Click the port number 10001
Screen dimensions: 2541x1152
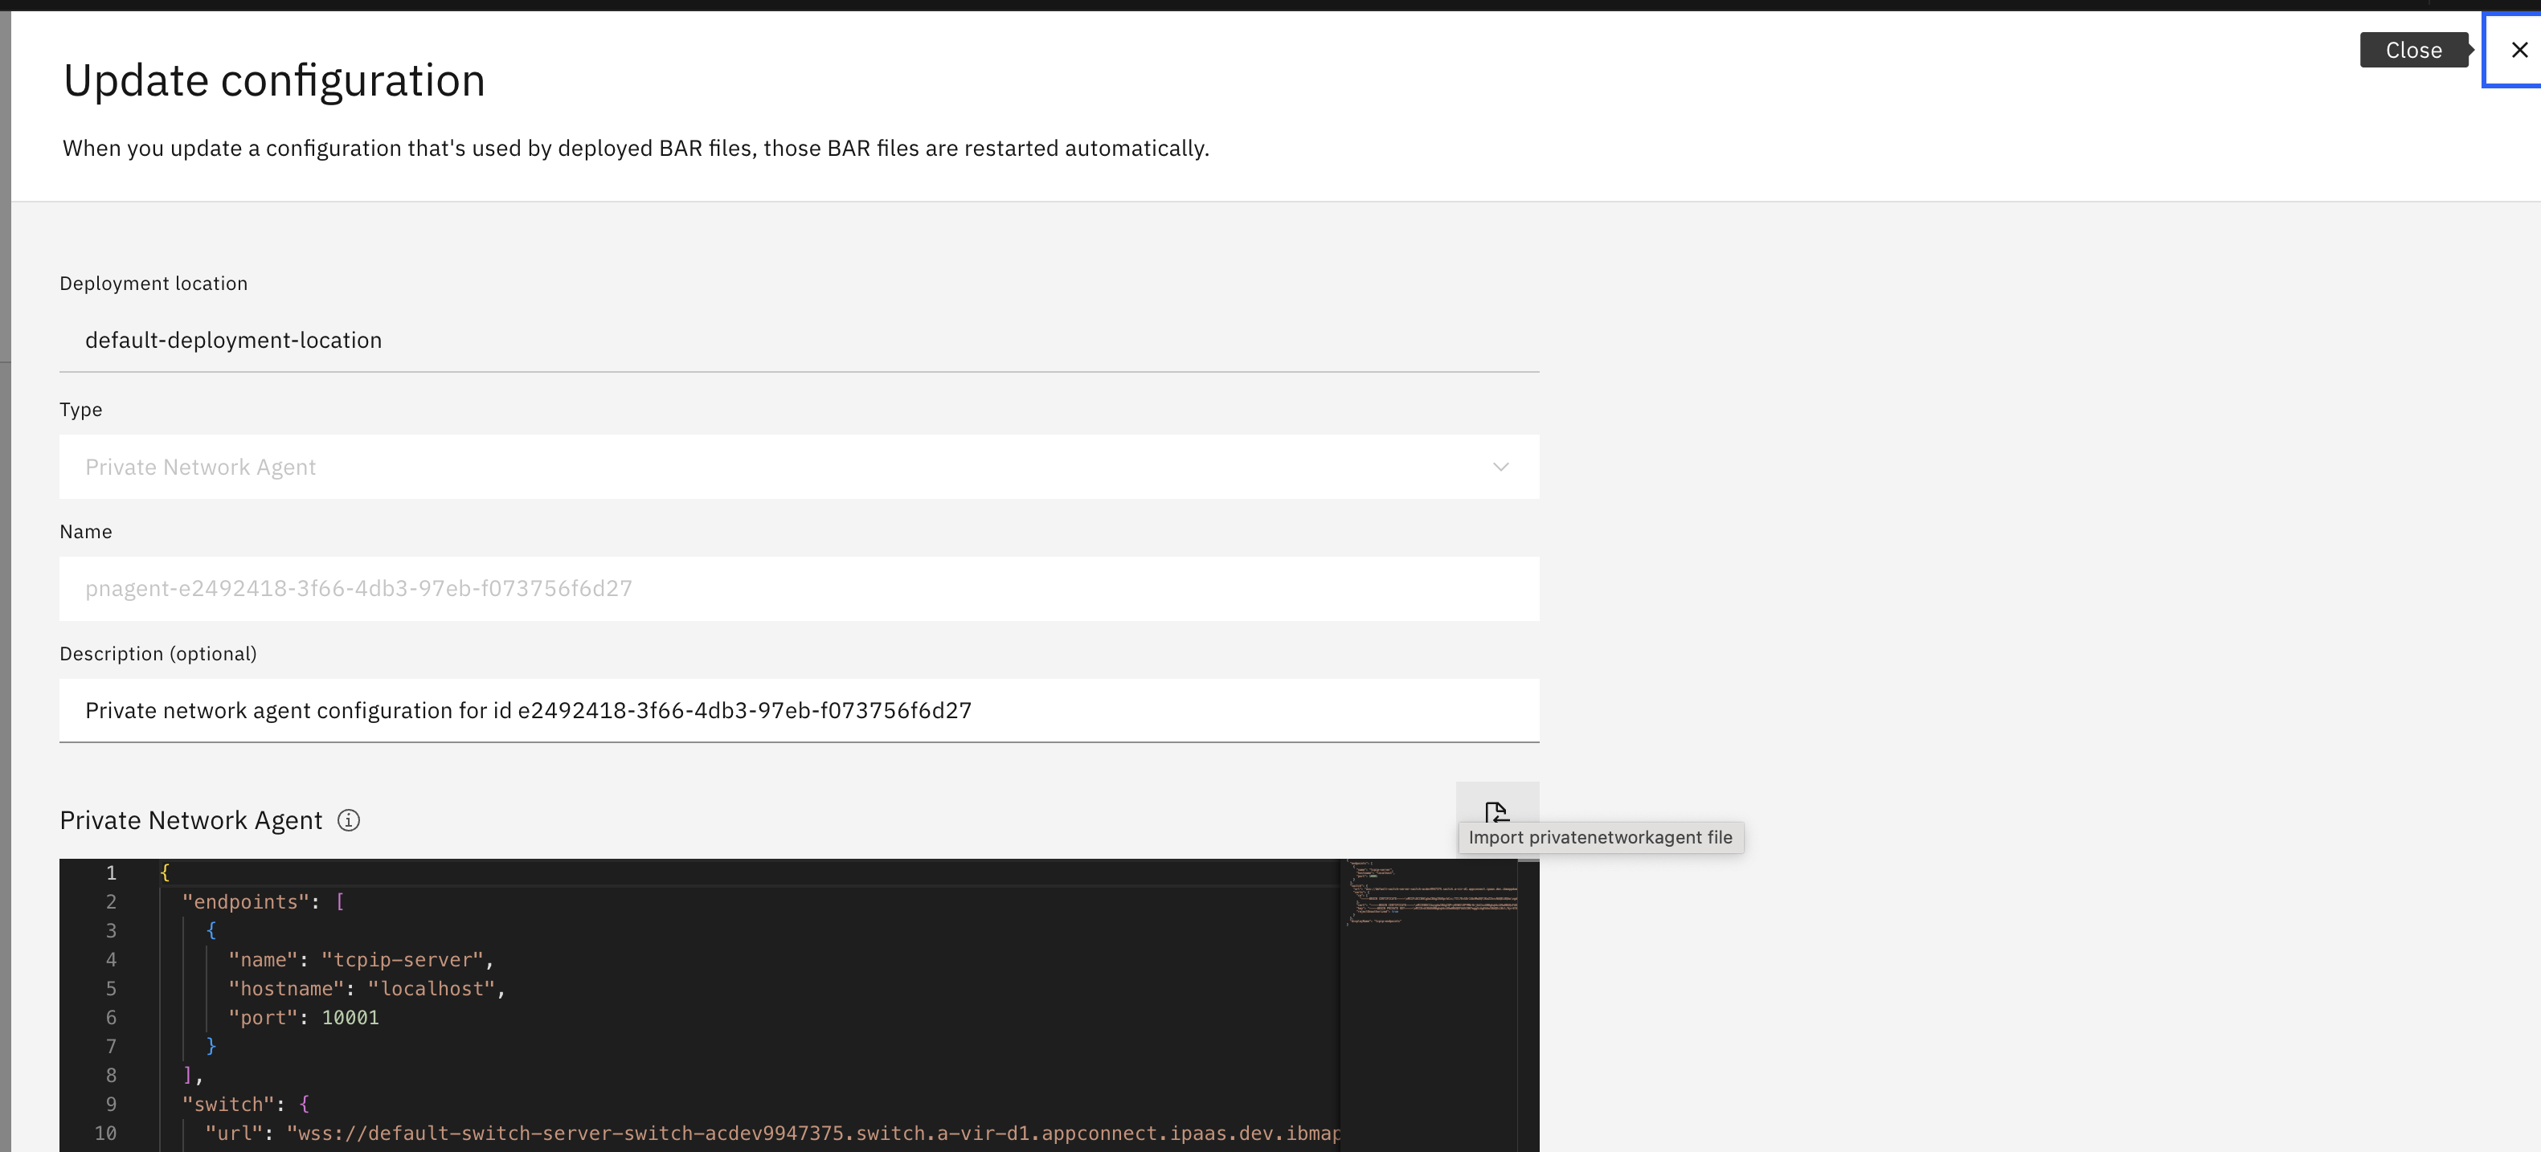pos(350,1018)
